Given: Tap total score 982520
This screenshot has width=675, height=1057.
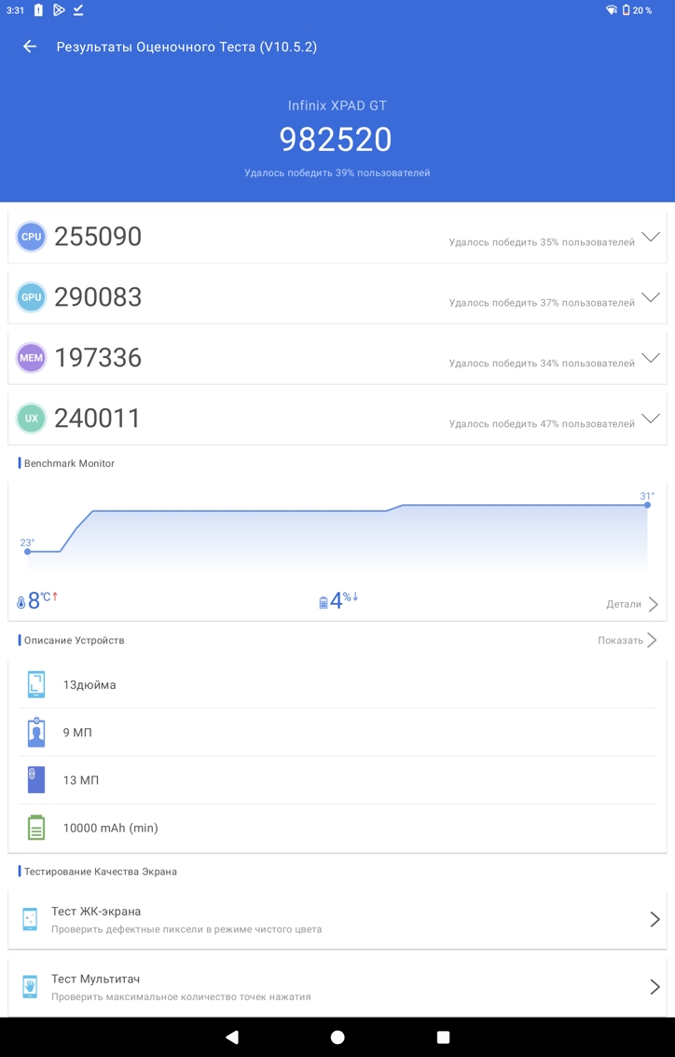Looking at the screenshot, I should 336,140.
